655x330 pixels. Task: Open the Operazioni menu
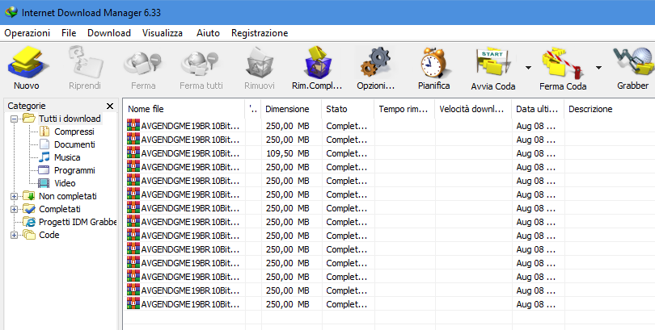[27, 33]
